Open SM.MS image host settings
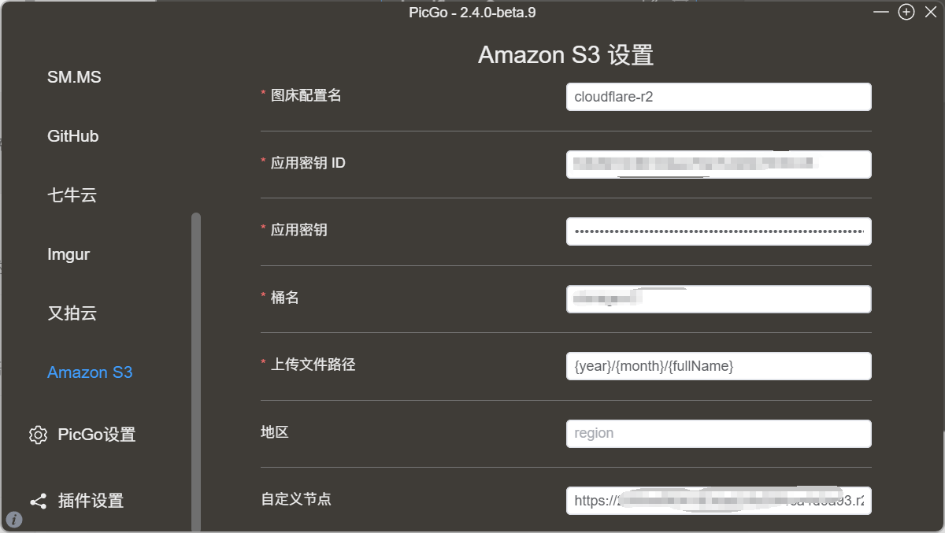 (74, 77)
